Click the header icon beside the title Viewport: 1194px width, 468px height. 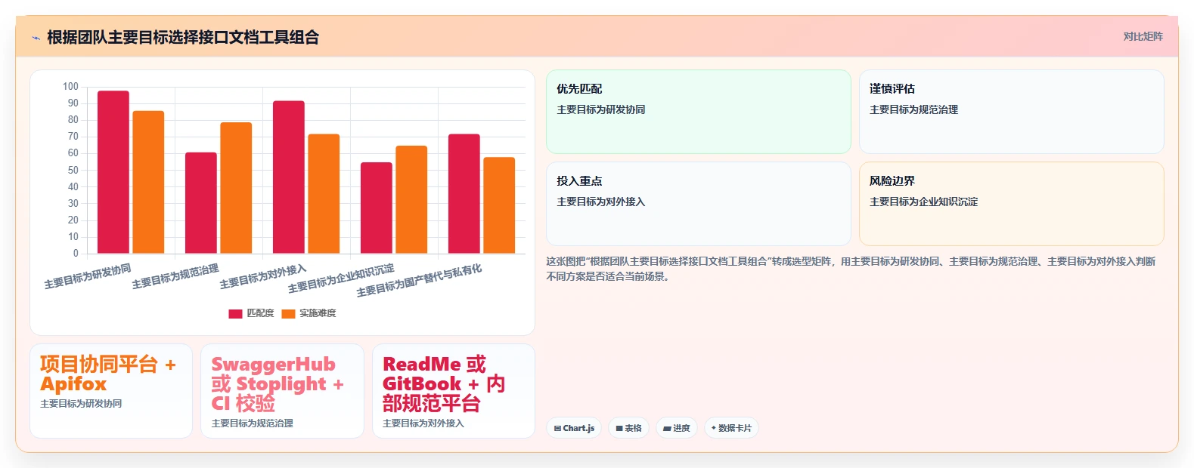[36, 38]
